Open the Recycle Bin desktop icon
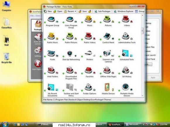The height and width of the screenshot is (127, 170). (6, 58)
